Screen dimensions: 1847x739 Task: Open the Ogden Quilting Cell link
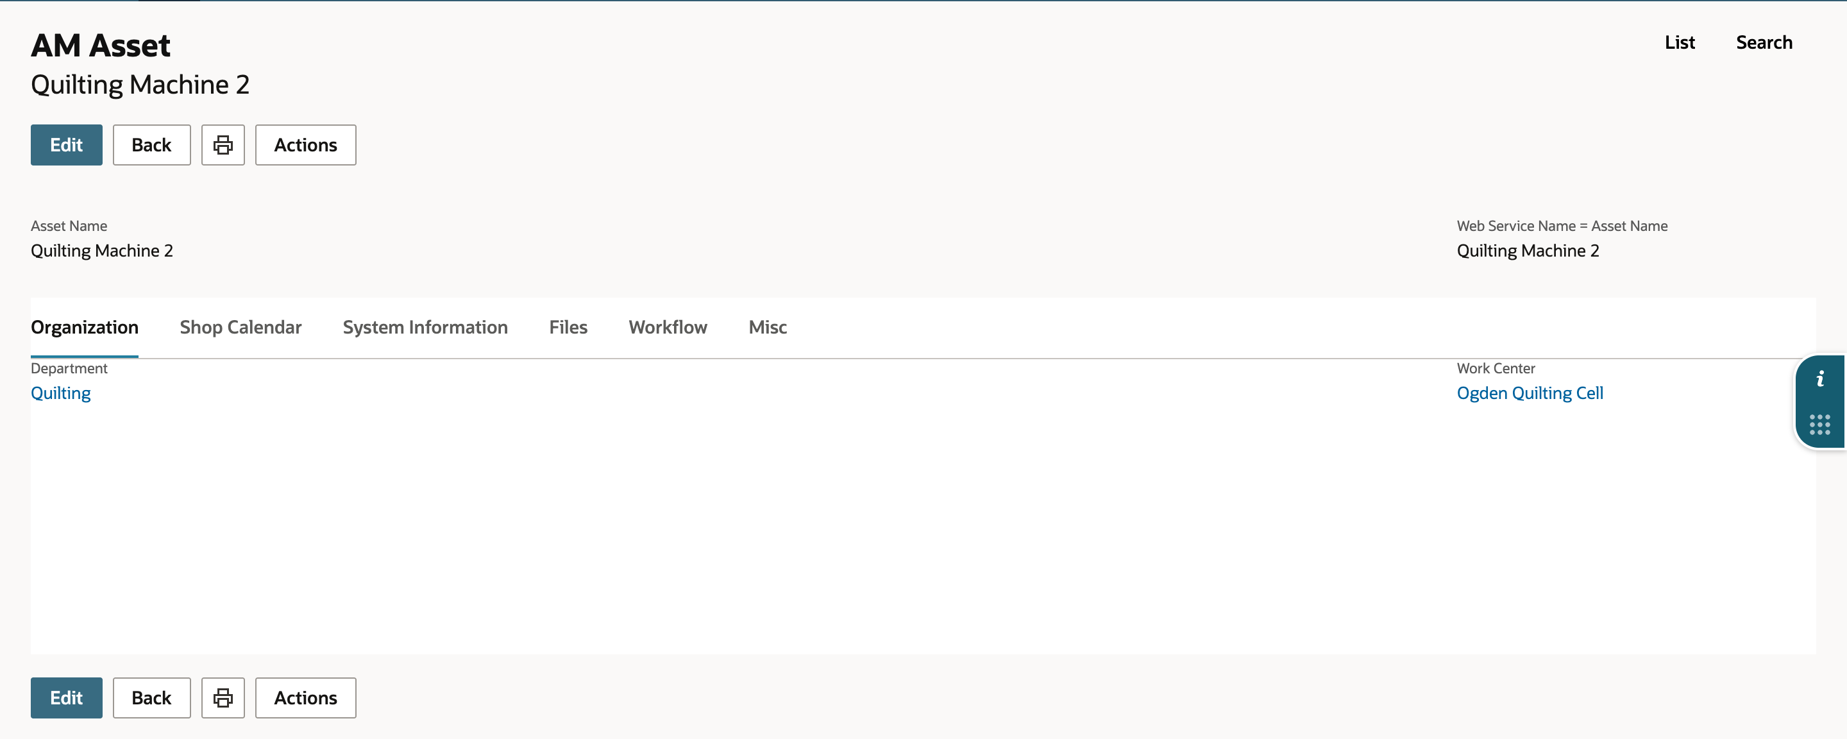(x=1530, y=393)
